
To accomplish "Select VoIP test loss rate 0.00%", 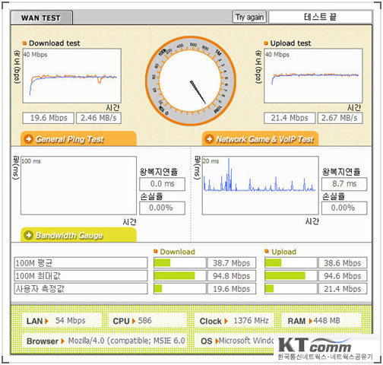I will 344,208.
